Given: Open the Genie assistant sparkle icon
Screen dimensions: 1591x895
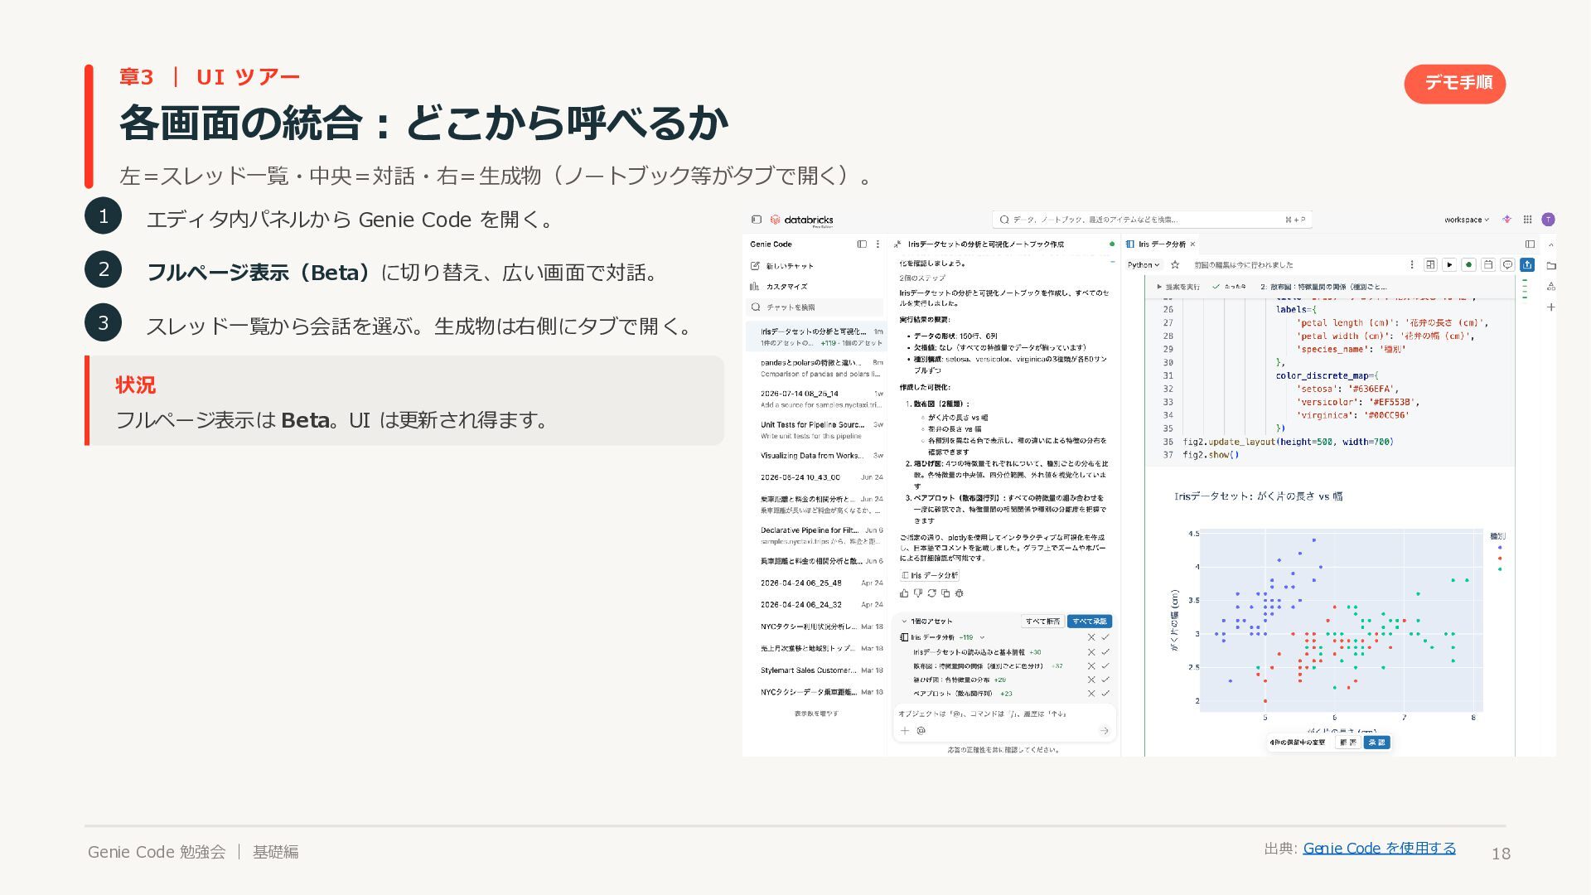Looking at the screenshot, I should 1506,220.
